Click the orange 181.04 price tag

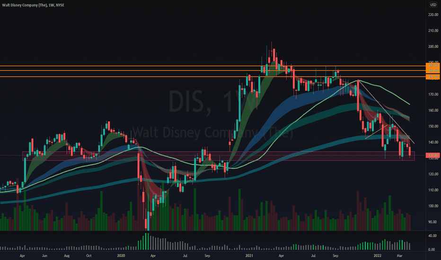click(x=433, y=77)
